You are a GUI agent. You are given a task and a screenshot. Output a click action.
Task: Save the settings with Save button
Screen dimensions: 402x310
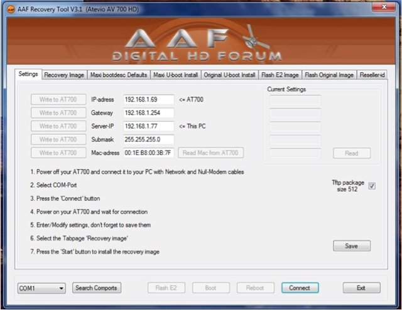tap(352, 246)
